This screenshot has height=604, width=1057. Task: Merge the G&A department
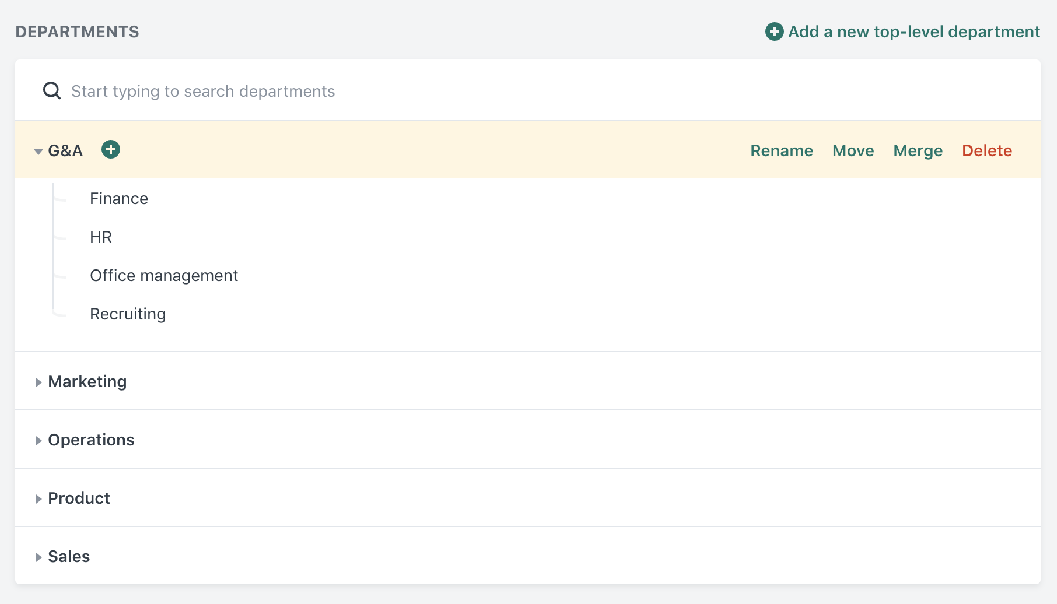[x=918, y=150]
